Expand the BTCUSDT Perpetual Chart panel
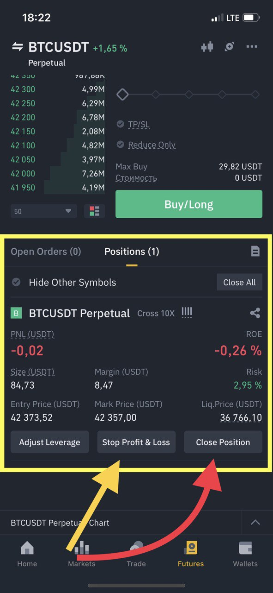Image resolution: width=273 pixels, height=593 pixels. point(255,523)
